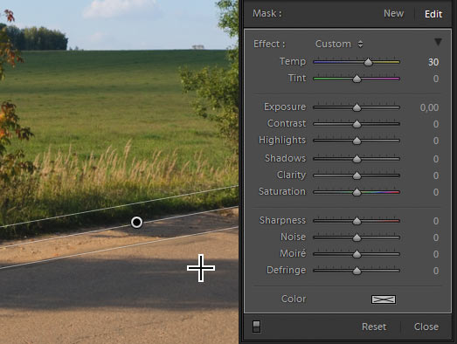
Task: Click the Sharpness slider handle
Action: (x=357, y=221)
